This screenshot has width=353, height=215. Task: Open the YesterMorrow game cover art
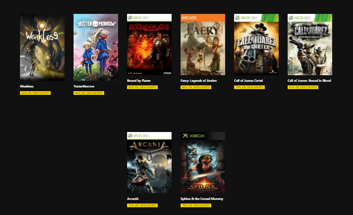pyautogui.click(x=96, y=47)
